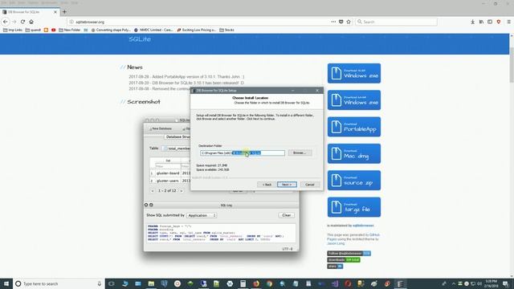Download the tar.gz file

[x=354, y=207]
